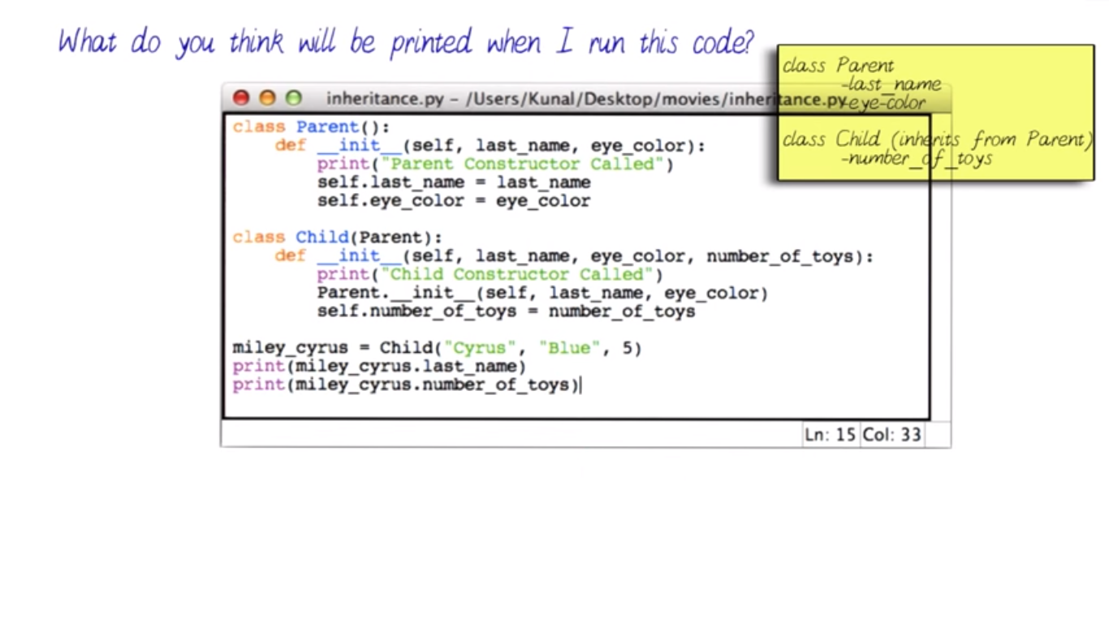Click the 'self.last_name = last_name' line

(x=453, y=183)
